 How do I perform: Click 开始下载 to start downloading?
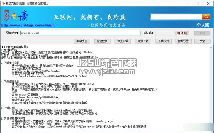[x=143, y=41]
